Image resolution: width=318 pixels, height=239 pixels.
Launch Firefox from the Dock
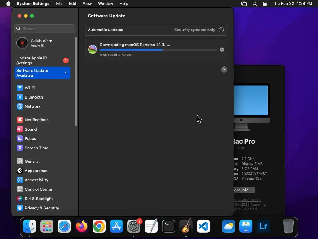coord(82,226)
